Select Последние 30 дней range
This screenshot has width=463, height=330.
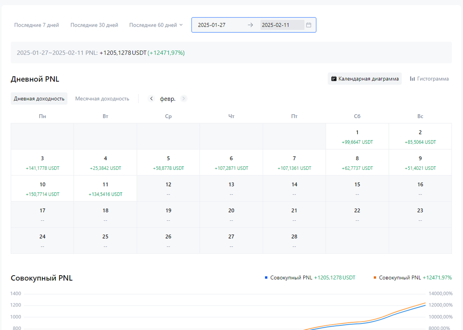pos(94,25)
